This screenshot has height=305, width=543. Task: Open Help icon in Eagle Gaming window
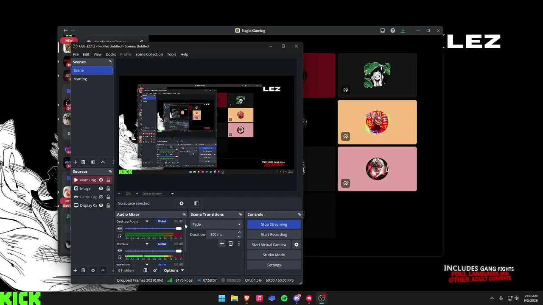[x=393, y=30]
